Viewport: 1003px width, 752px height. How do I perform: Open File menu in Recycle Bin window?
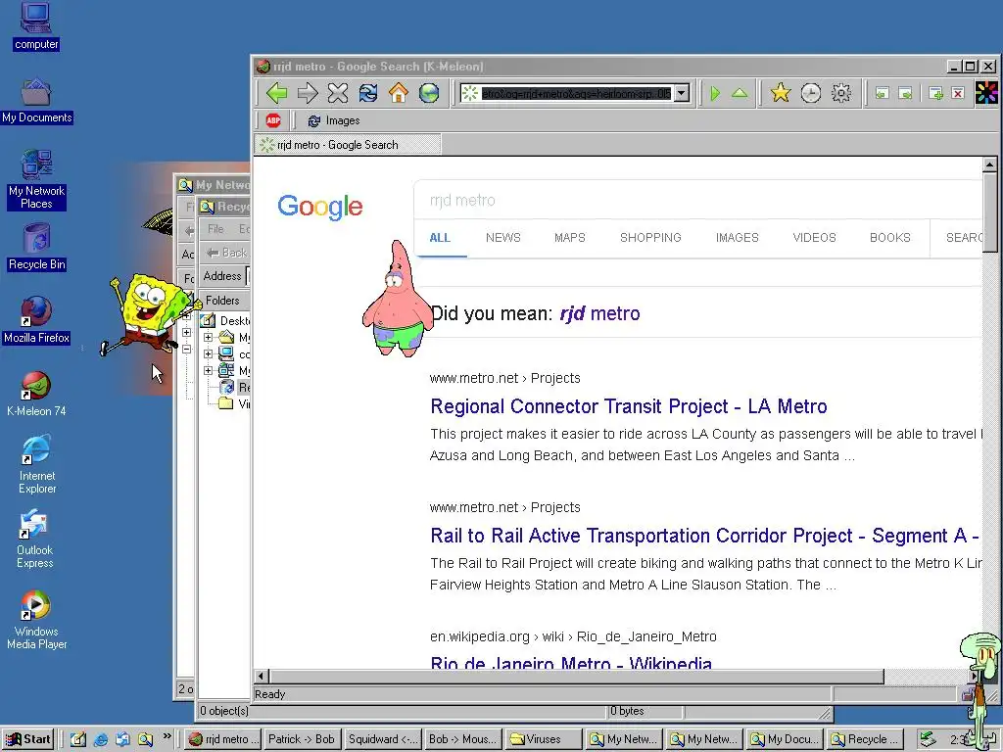tap(215, 229)
